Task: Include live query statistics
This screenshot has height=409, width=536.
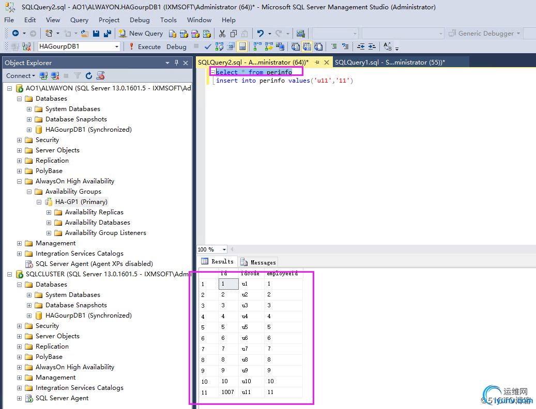Action: pyautogui.click(x=269, y=46)
